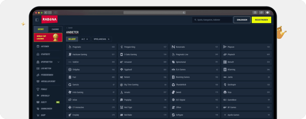Select the Beliebt sort filter
306x119 pixels.
[x=72, y=39]
